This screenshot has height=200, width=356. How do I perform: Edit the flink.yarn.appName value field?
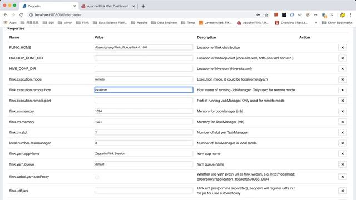[x=144, y=154]
